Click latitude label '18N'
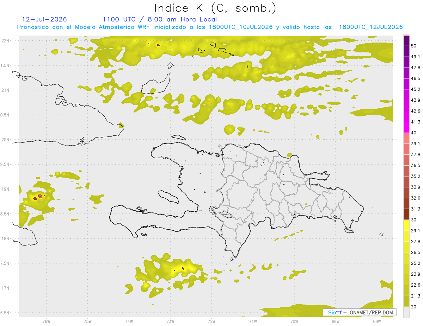This screenshot has height=326, width=423. 6,239
